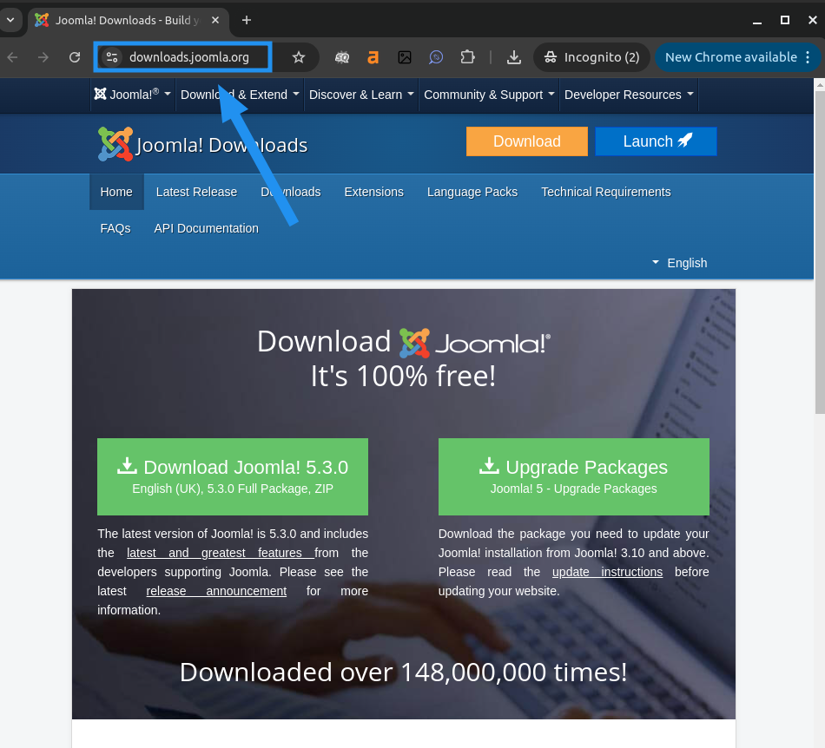825x748 pixels.
Task: Click the Joomla! logo in hero banner
Action: point(474,343)
